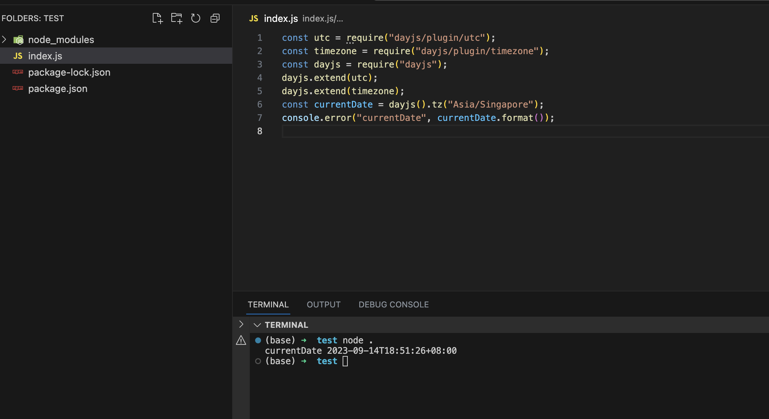Select index.js in the file tree

click(x=45, y=56)
